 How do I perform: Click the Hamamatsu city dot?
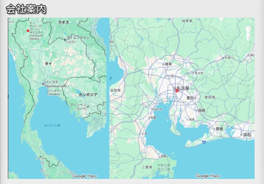(242, 135)
